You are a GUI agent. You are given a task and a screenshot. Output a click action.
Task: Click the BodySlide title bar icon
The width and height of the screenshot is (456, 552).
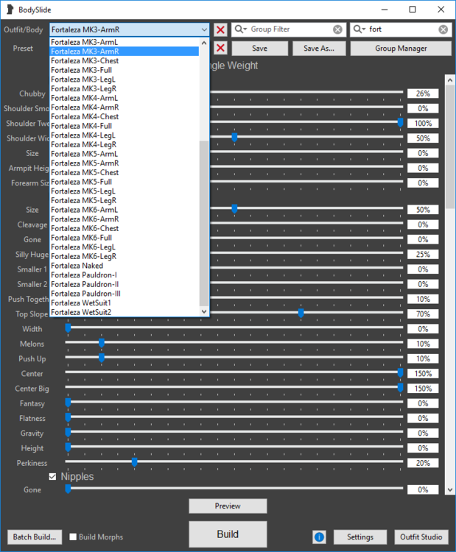pos(10,10)
